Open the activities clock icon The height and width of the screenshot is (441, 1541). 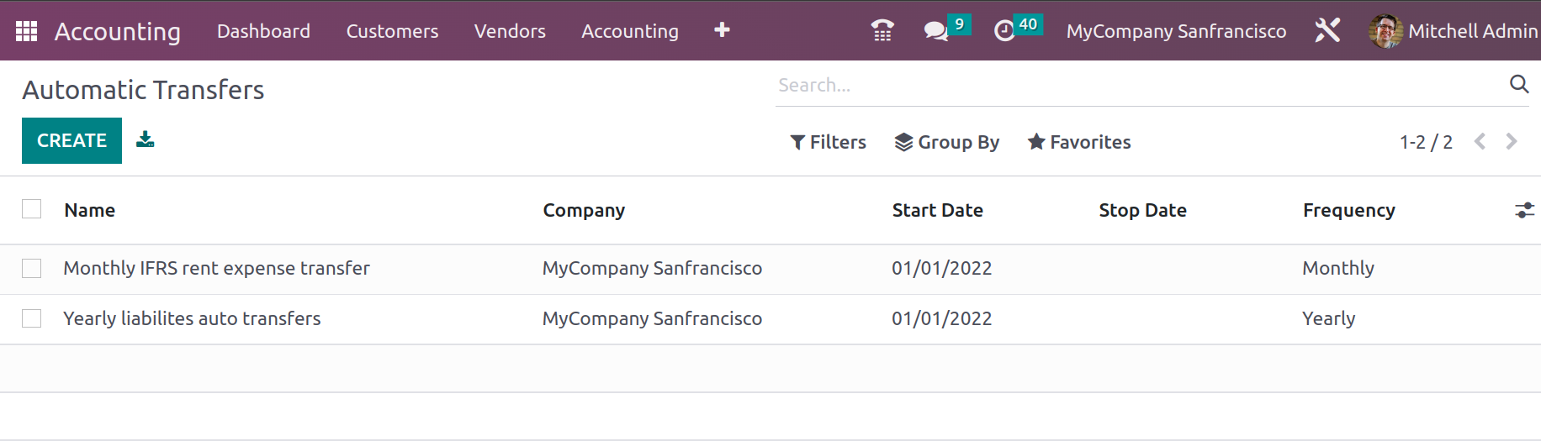(x=1004, y=31)
